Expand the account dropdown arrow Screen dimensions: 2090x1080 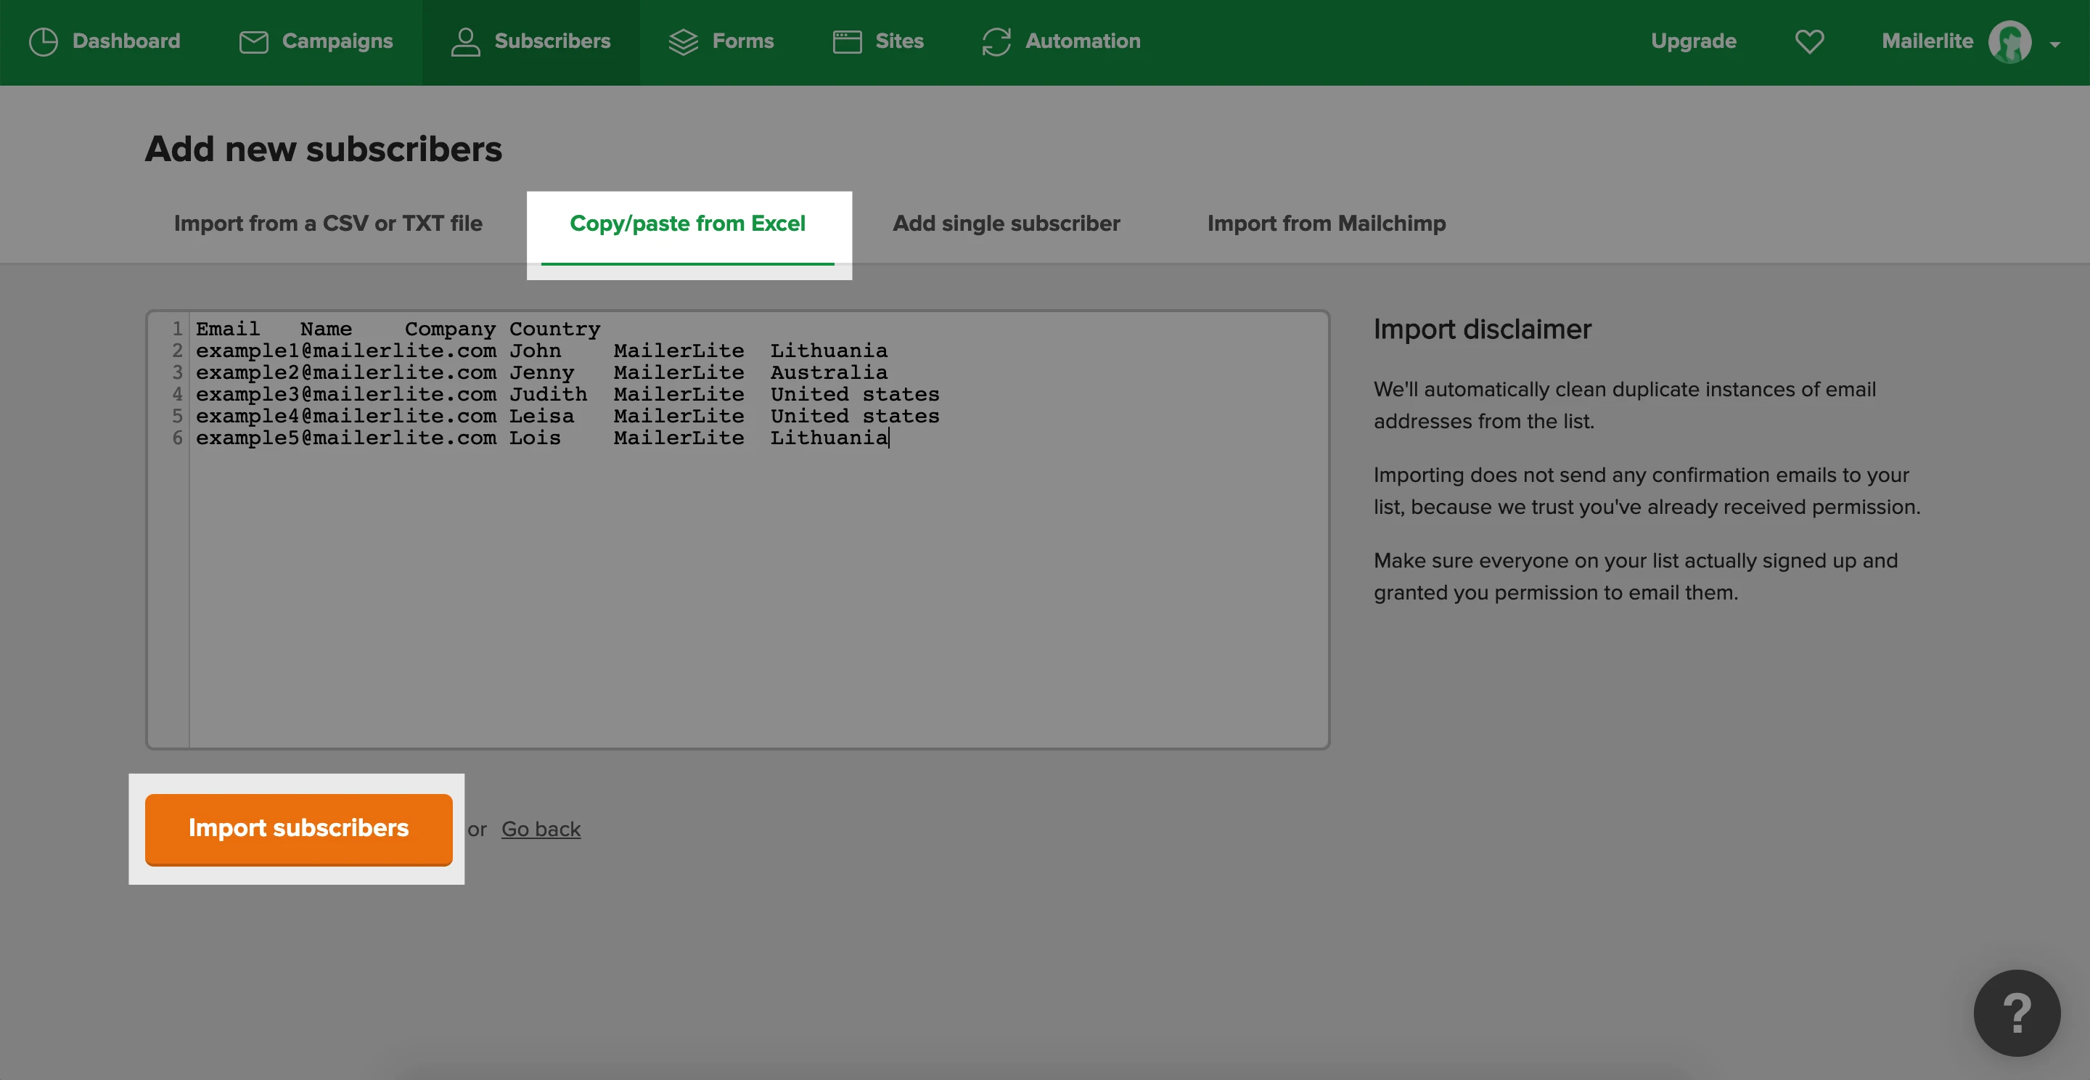coord(2055,44)
